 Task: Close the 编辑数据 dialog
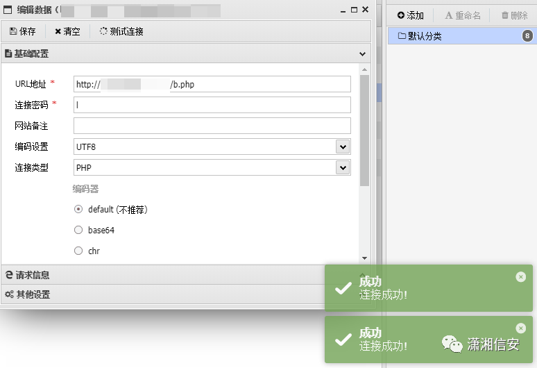[366, 10]
